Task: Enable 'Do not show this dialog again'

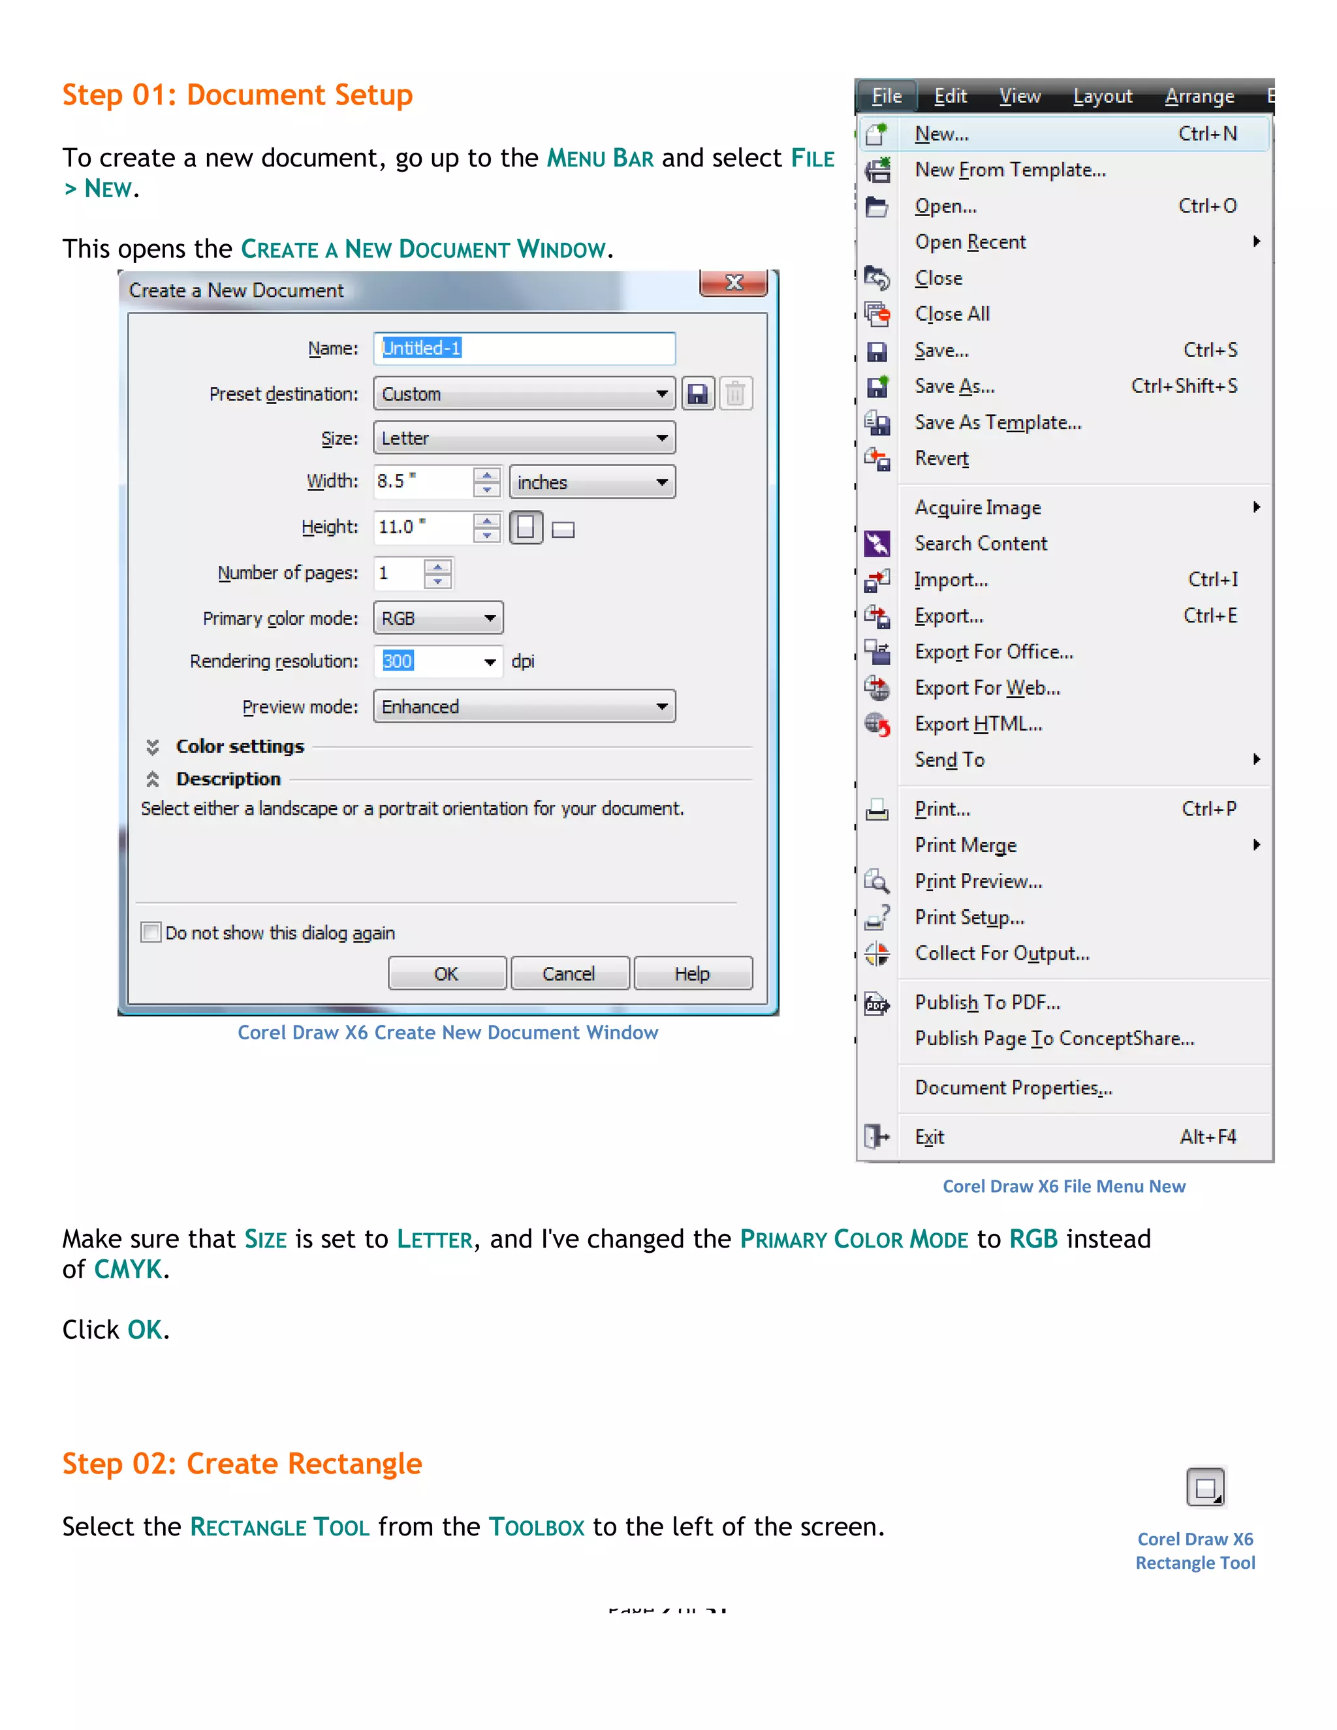Action: (151, 932)
